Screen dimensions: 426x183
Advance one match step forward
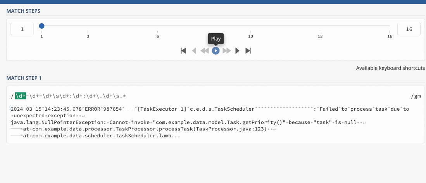click(x=237, y=51)
